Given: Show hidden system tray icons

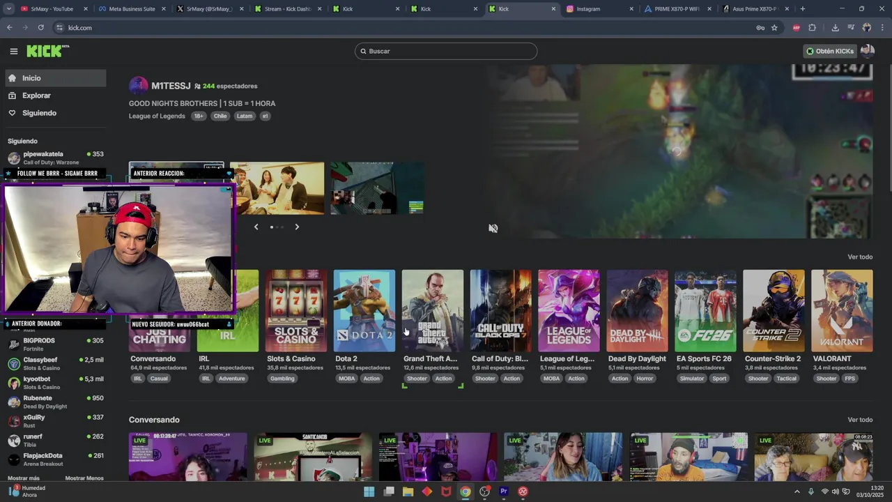Looking at the screenshot, I should (x=797, y=492).
